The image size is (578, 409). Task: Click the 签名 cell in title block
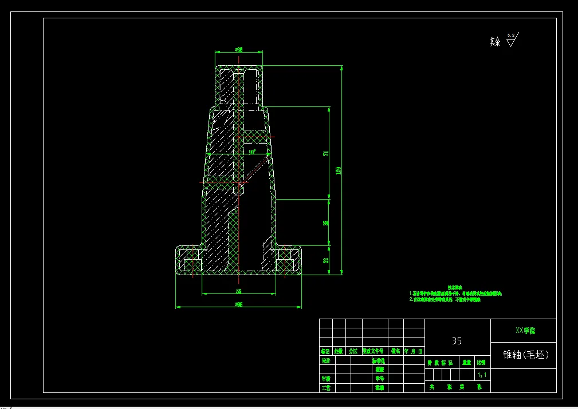click(x=396, y=351)
